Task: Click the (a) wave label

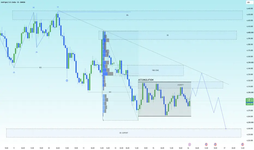Action: click(x=34, y=7)
